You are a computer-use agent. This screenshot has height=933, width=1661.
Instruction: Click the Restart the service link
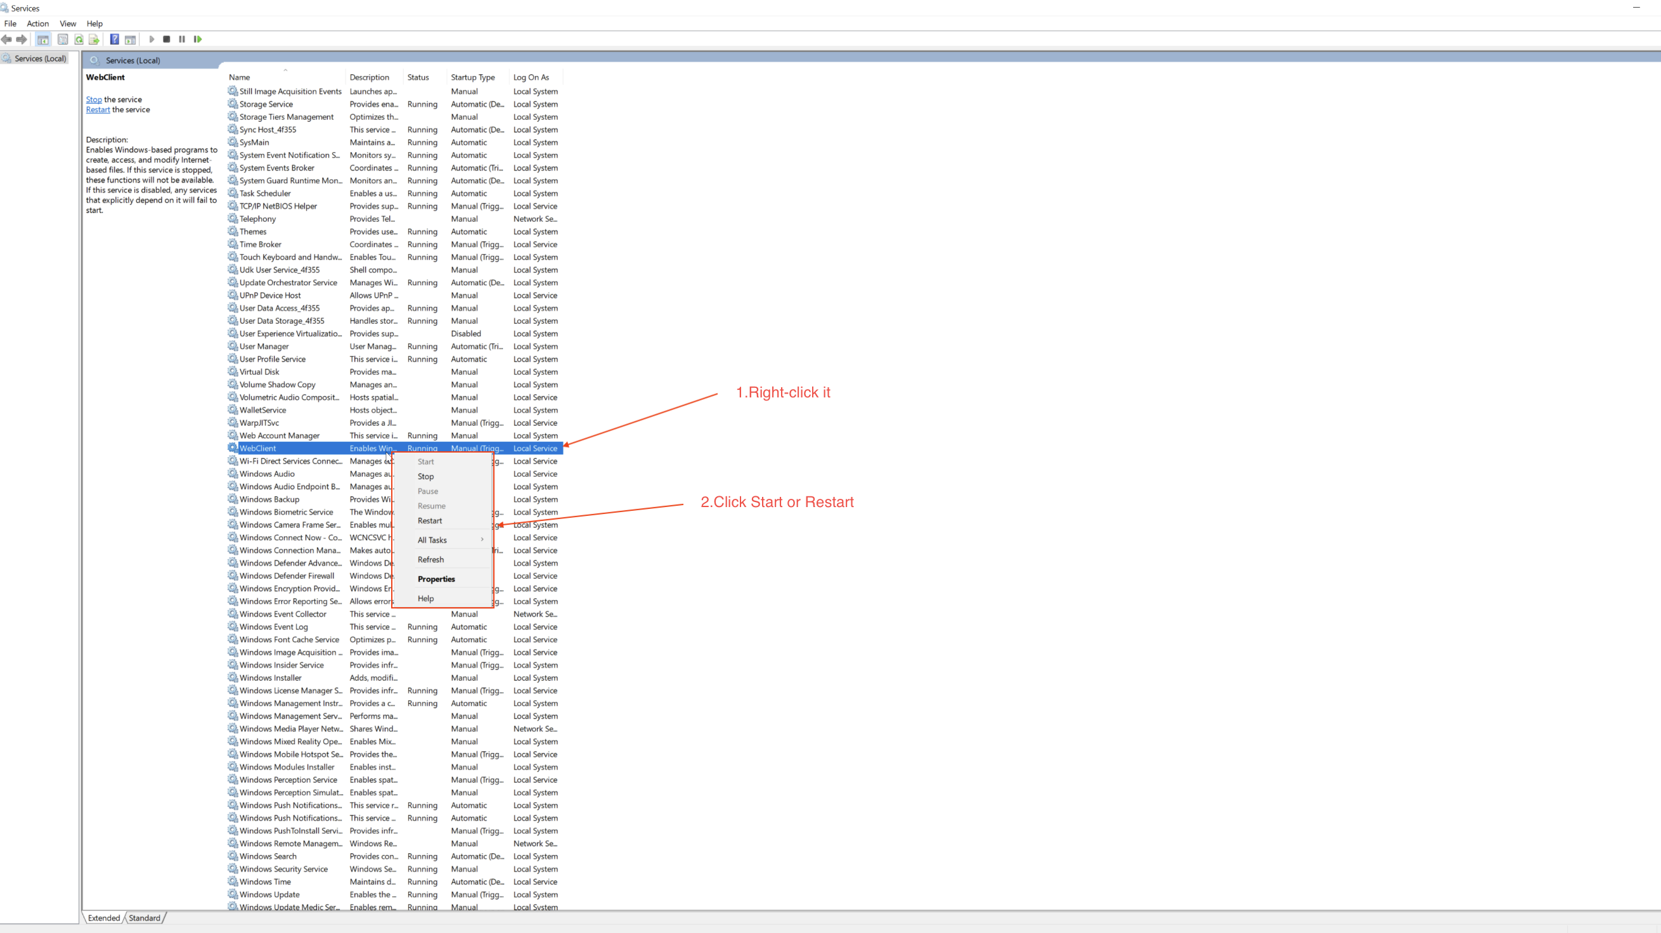pyautogui.click(x=98, y=110)
